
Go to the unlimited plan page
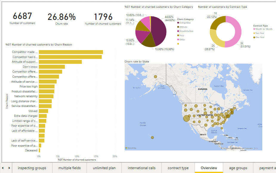[x=104, y=168]
